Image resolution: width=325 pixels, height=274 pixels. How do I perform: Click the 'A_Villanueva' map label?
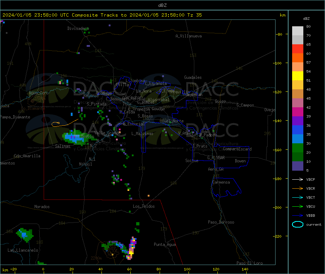point(188,36)
